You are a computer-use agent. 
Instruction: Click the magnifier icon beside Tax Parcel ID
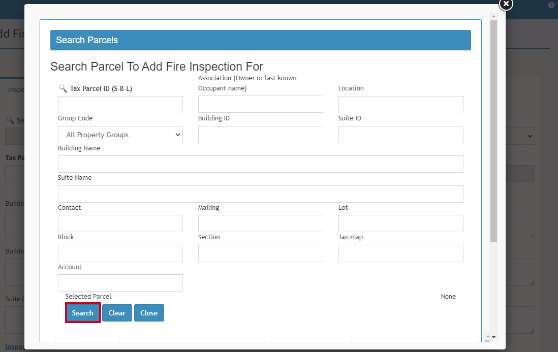coord(63,88)
